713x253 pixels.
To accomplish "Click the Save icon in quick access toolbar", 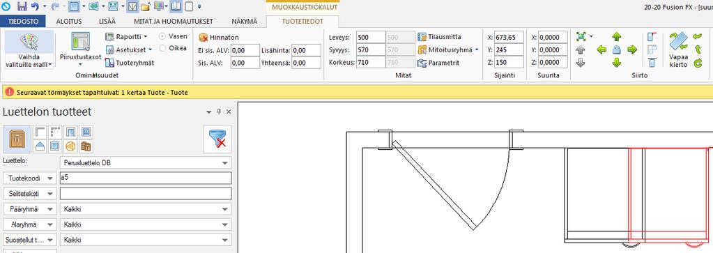I will pyautogui.click(x=22, y=6).
